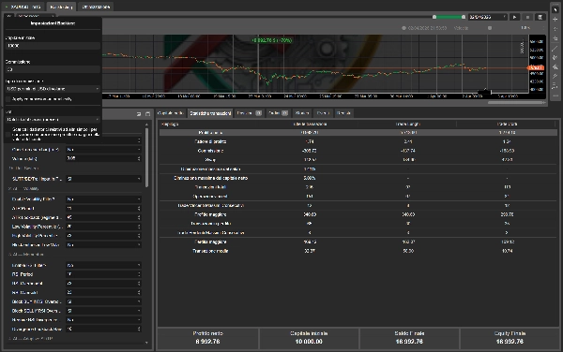Viewport: 563px width, 352px height.
Task: Open the Block SELL if RSI Oversold dropdown
Action: coord(104,311)
